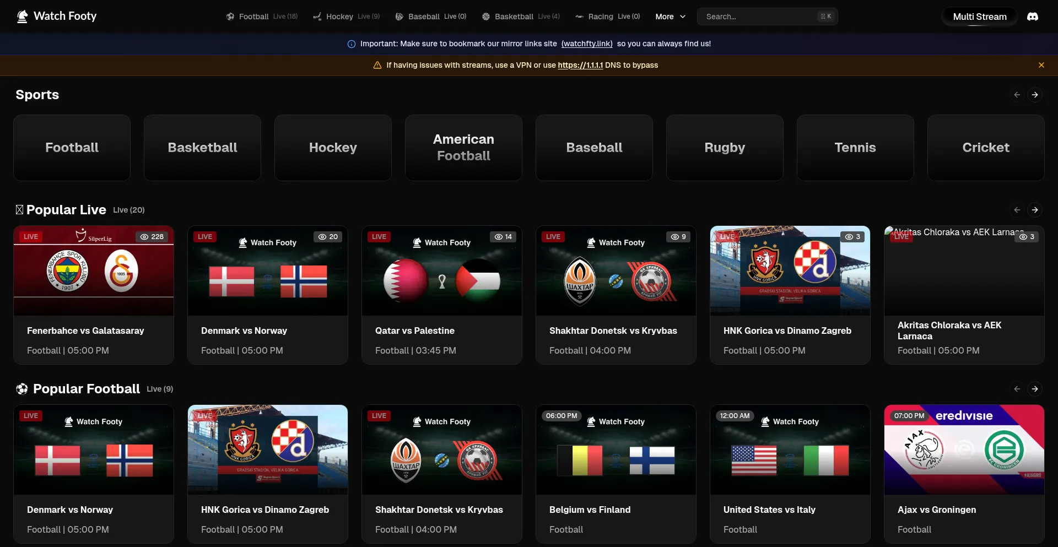Expand the More dropdown menu
This screenshot has height=547, width=1058.
tap(670, 17)
